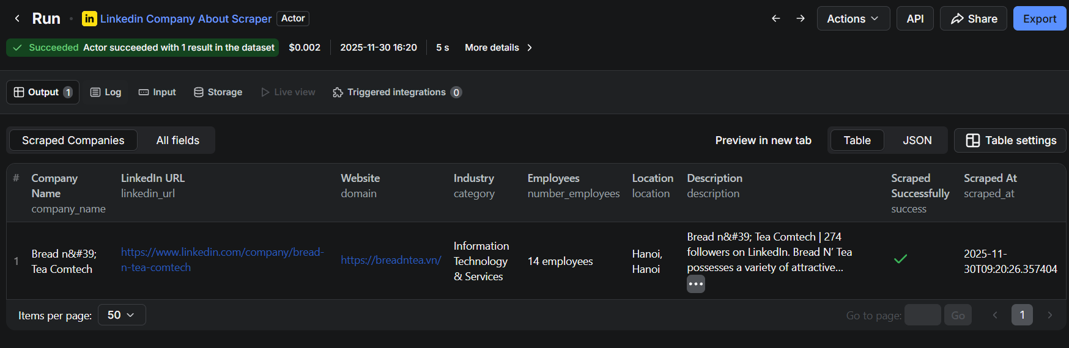Open the linkedin.com/company/bread-n-tea-comtech link

point(223,259)
